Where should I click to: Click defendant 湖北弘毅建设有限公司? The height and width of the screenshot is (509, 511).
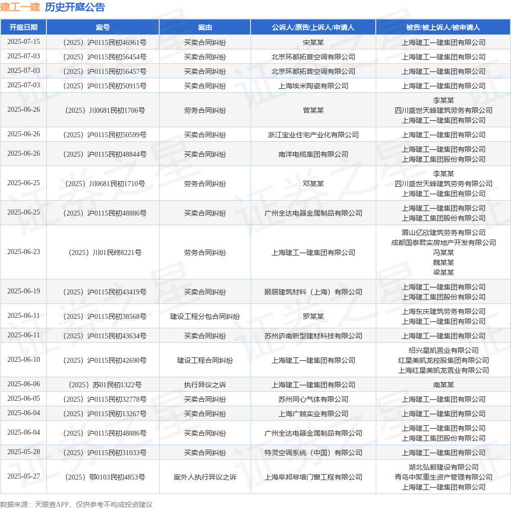point(443,467)
